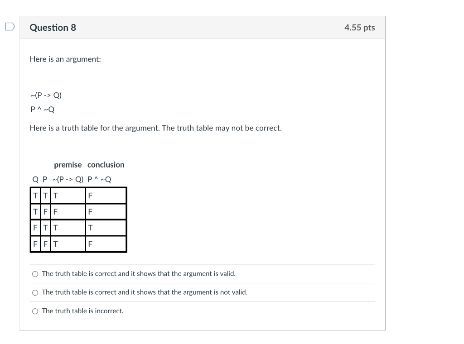Select 'The truth table is incorrect.' option
The height and width of the screenshot is (344, 464).
pos(35,311)
